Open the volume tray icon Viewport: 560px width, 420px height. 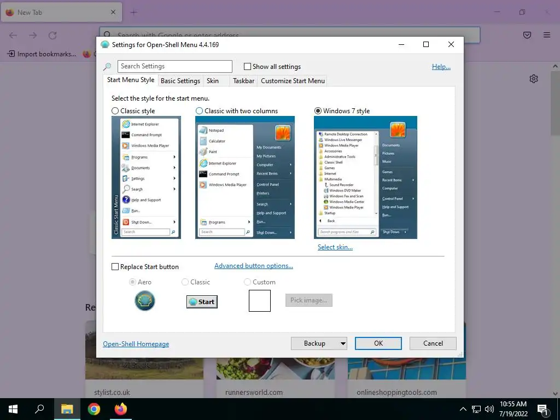pos(489,409)
